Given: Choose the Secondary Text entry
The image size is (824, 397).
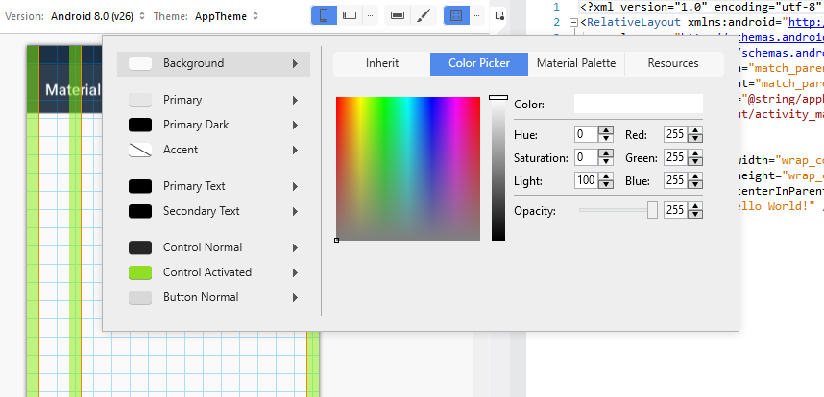Looking at the screenshot, I should pyautogui.click(x=201, y=211).
